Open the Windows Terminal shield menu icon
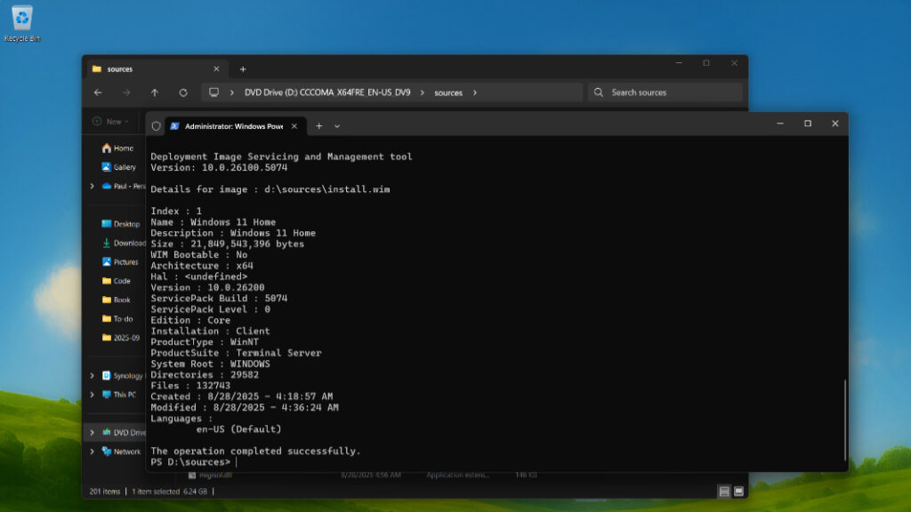911x512 pixels. [157, 126]
